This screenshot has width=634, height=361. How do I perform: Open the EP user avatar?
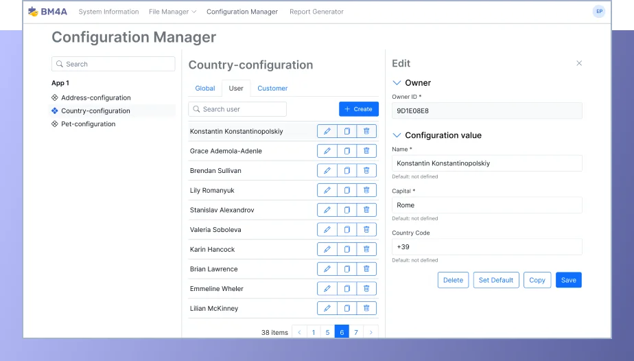[599, 12]
